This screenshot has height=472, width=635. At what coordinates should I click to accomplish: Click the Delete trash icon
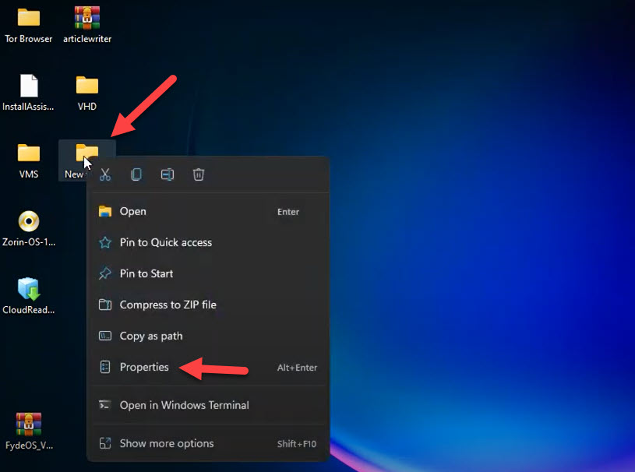pos(199,175)
